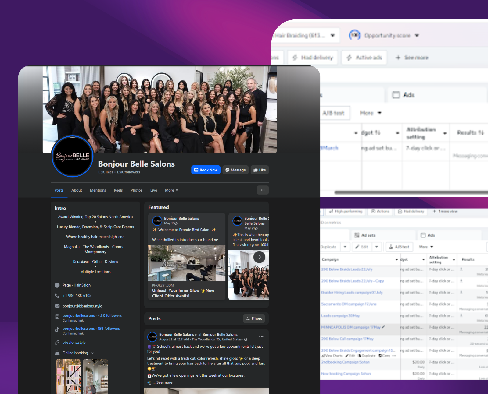
Task: Open the Posts Filters control
Action: click(254, 319)
